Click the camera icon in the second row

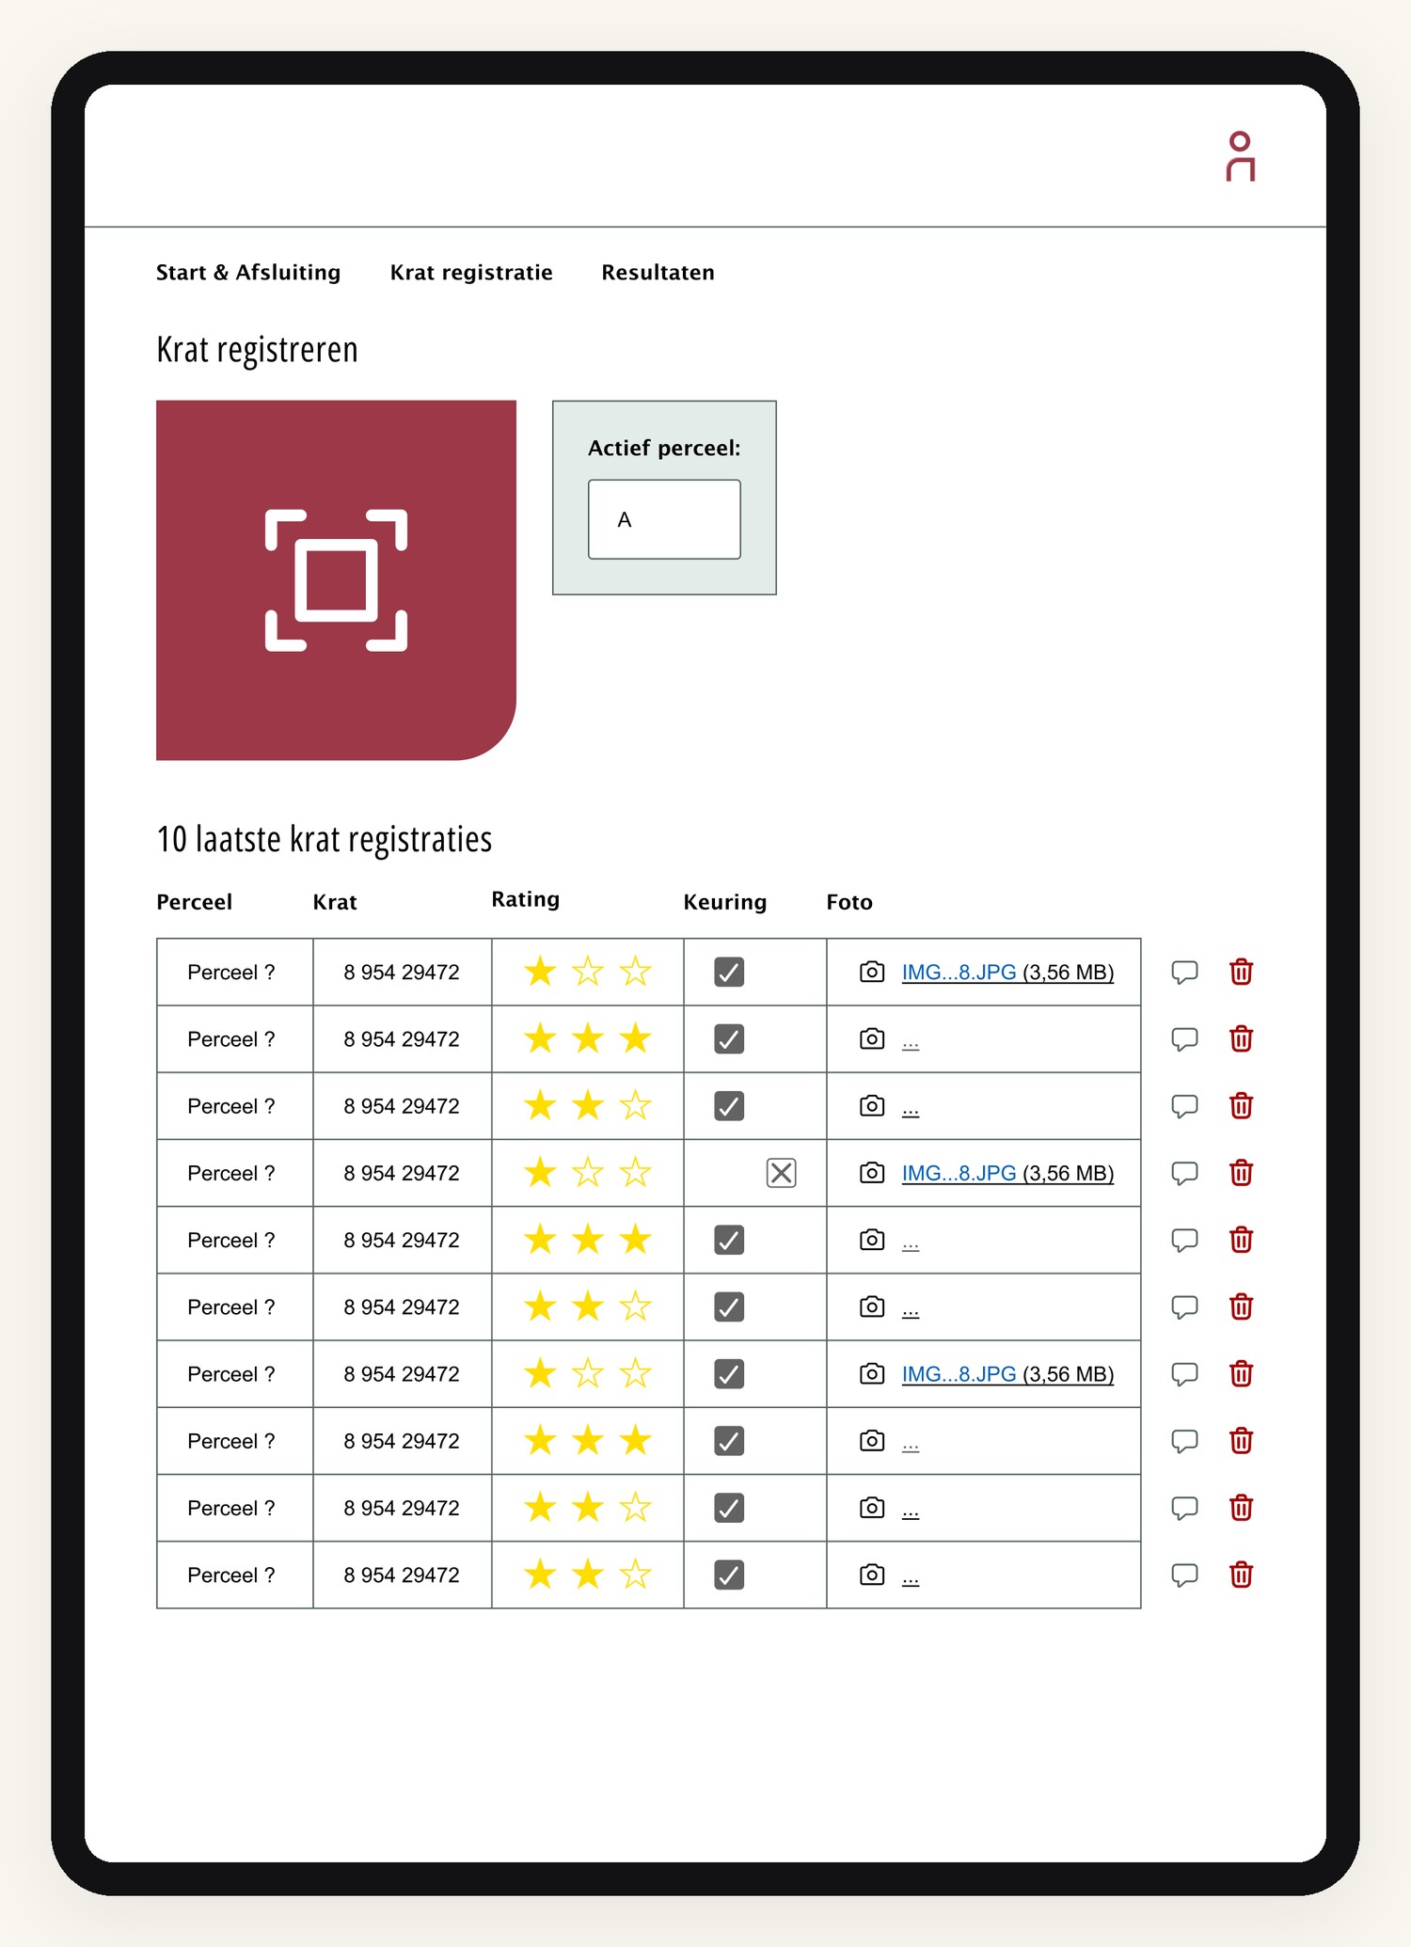click(x=872, y=1038)
